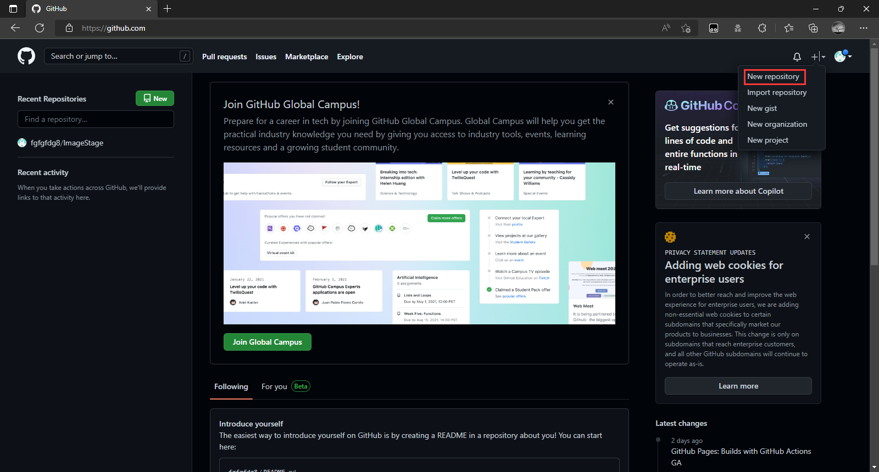
Task: Go to Explore page
Action: click(x=350, y=57)
